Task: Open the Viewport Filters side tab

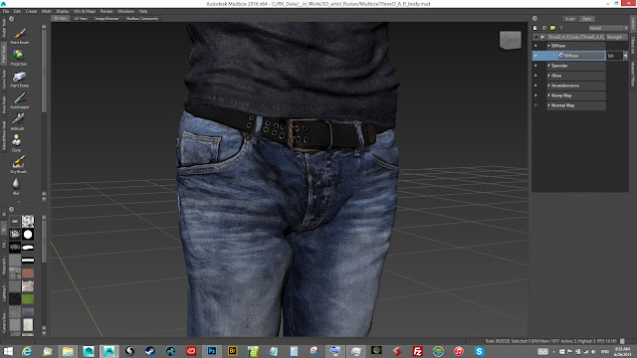Action: pos(633,75)
